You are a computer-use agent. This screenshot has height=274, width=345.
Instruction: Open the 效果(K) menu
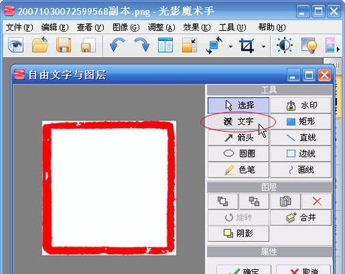click(197, 27)
